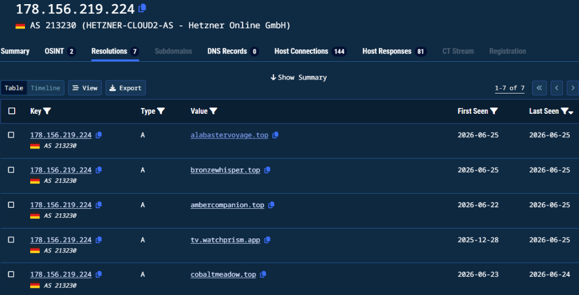Copy the cobaltmeadow.top domain value

click(263, 275)
